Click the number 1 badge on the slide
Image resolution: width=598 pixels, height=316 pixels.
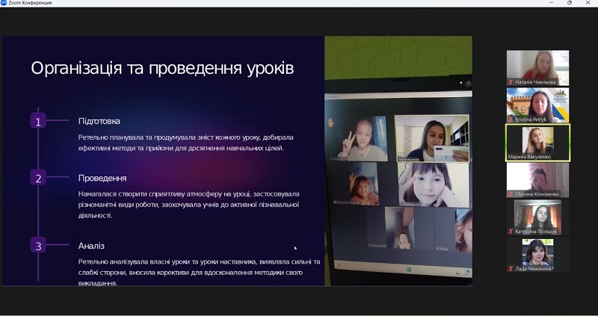coord(38,121)
